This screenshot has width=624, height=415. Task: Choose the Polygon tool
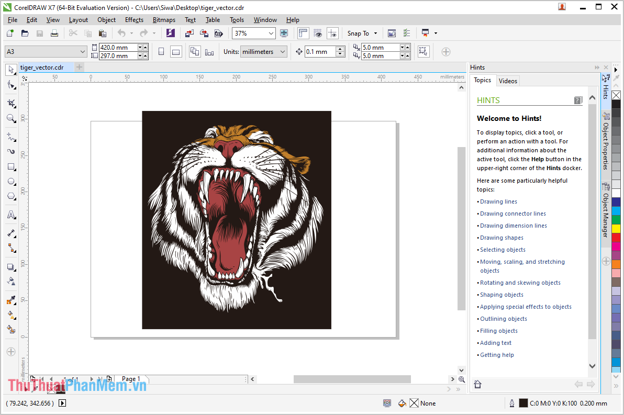pos(11,197)
